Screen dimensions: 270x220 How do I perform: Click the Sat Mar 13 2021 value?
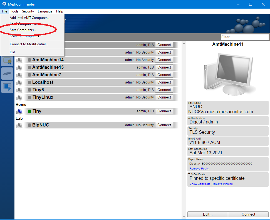206,153
